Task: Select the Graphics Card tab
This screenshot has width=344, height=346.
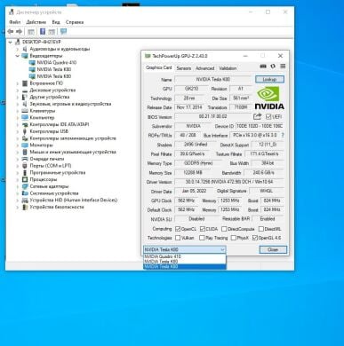Action: (159, 67)
